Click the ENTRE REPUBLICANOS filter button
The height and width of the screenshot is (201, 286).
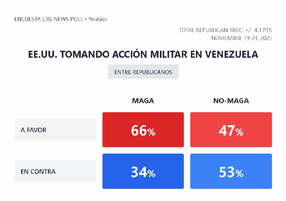click(x=143, y=72)
